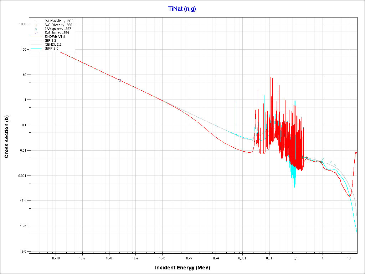Click the x marker beside J.Voignier+, 1987
The height and width of the screenshot is (274, 365).
(36, 29)
